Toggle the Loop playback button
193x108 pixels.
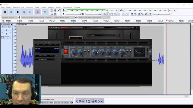point(45,12)
